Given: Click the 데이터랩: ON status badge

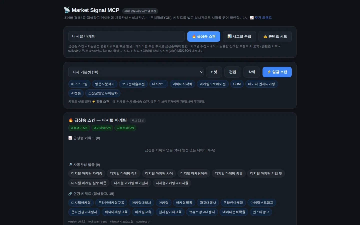Looking at the screenshot, I should pyautogui.click(x=102, y=128).
